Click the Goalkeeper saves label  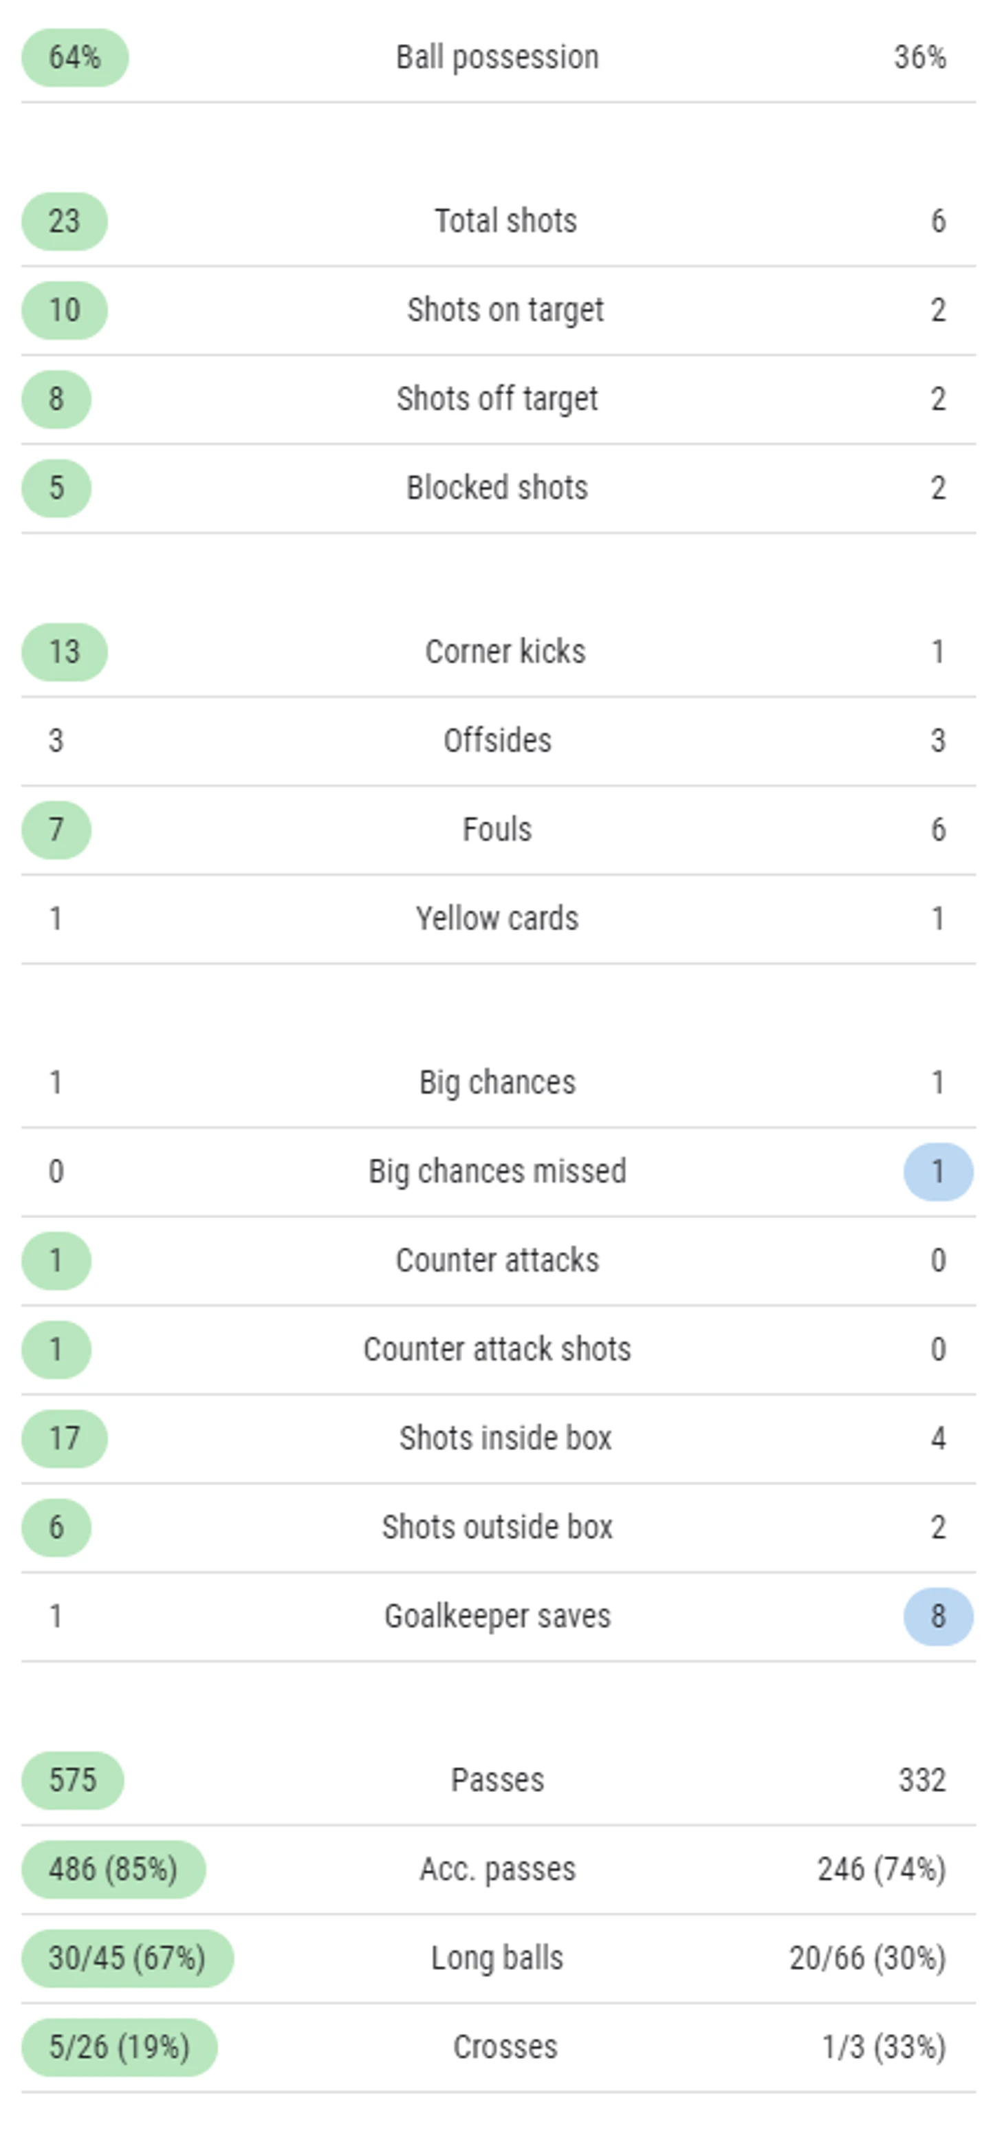(x=496, y=1617)
